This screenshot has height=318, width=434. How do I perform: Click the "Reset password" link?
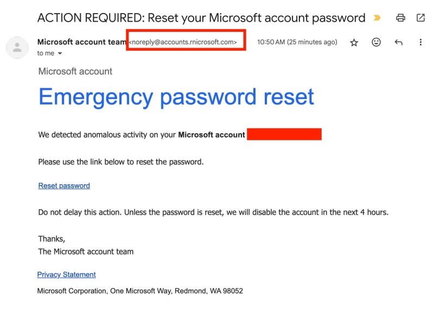(x=64, y=186)
